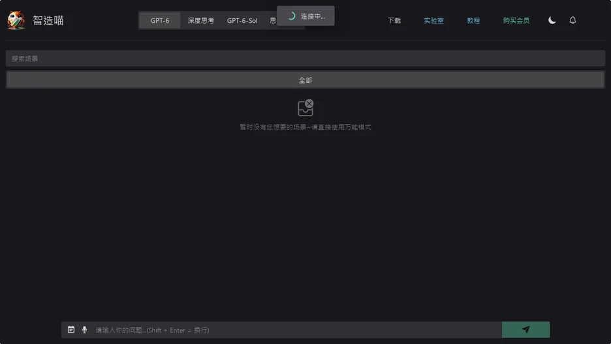611x344 pixels.
Task: Click the 智造喵 brand title text
Action: (x=48, y=20)
